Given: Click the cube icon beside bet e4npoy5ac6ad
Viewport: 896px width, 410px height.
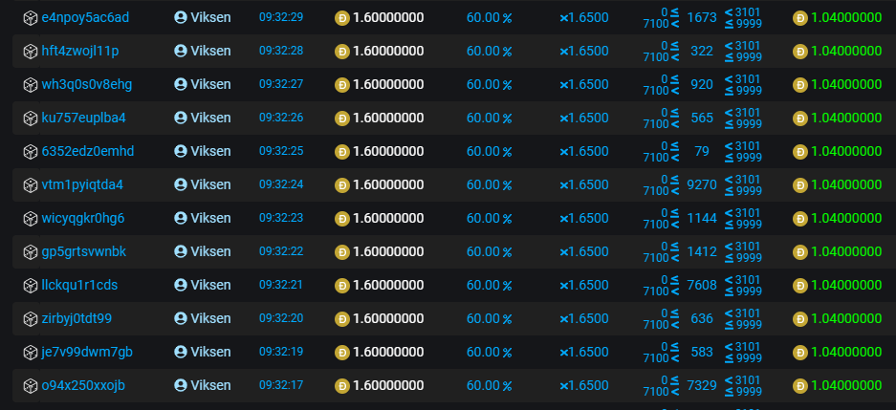Looking at the screenshot, I should click(x=30, y=18).
